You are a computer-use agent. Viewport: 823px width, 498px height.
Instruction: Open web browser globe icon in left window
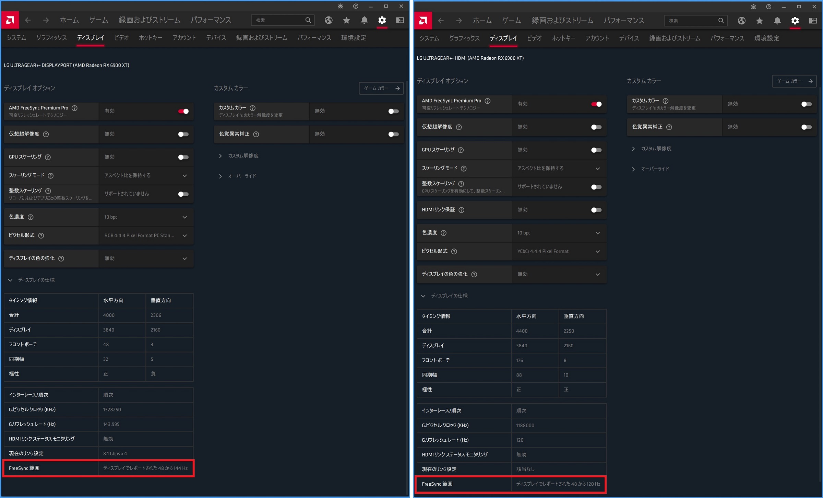click(329, 20)
